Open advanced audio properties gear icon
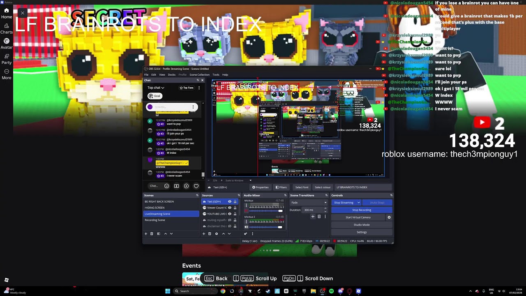The height and width of the screenshot is (296, 526). point(246,234)
